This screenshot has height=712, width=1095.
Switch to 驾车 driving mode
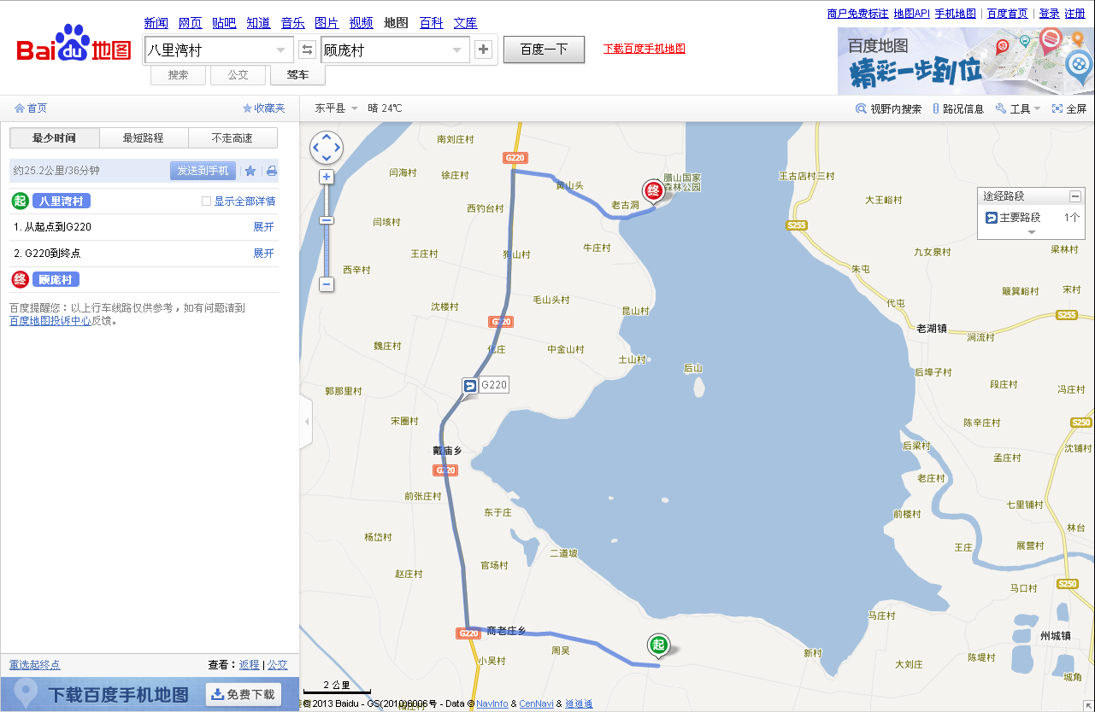pos(298,75)
